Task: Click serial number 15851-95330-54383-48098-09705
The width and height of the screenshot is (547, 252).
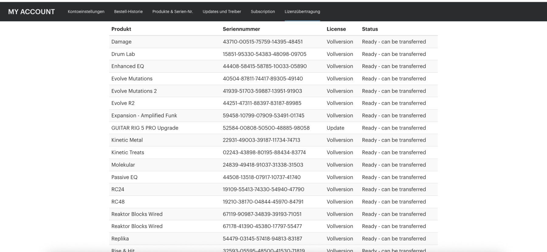Action: point(264,54)
